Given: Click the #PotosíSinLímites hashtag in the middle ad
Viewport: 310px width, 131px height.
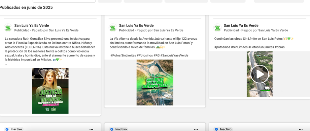Looking at the screenshot, I should [x=123, y=55].
